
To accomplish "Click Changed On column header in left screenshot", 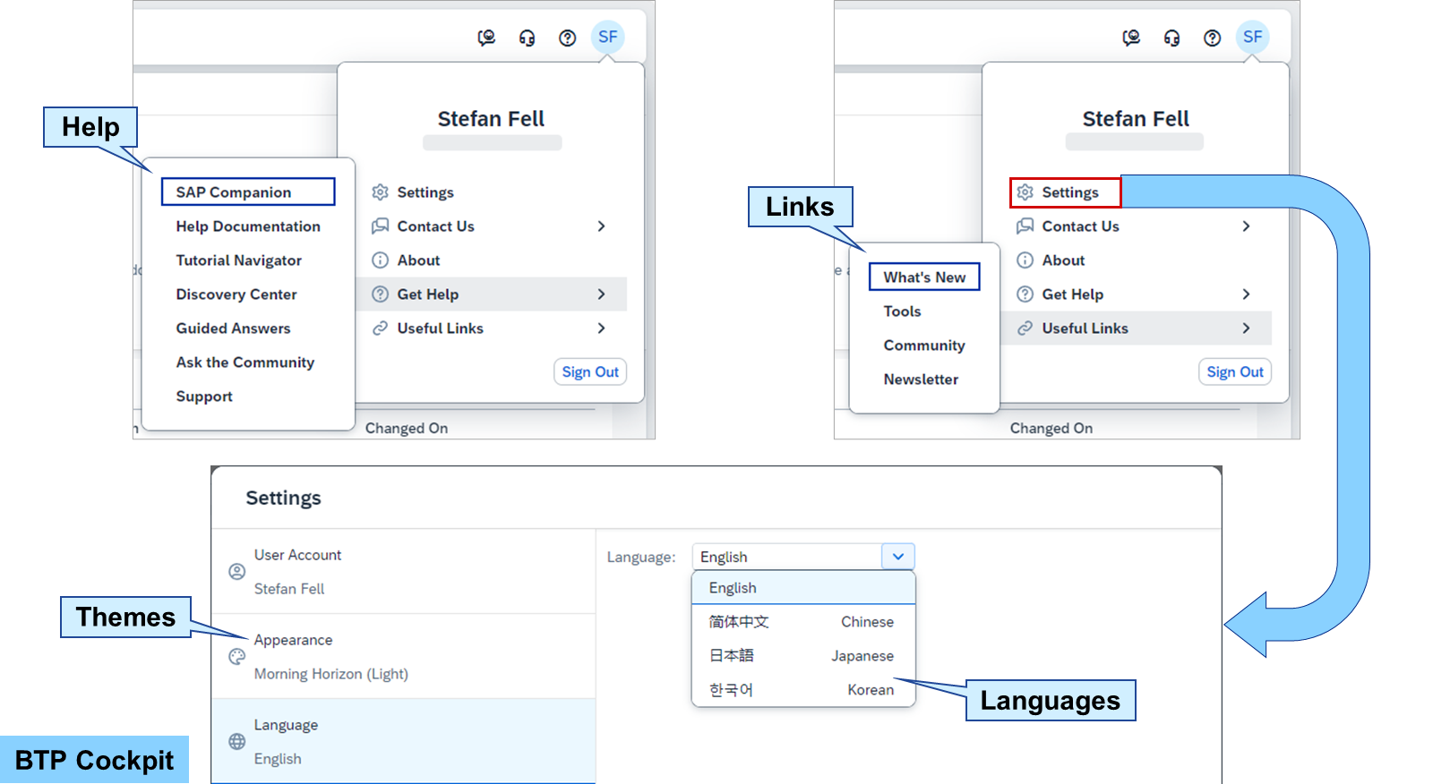I will pos(407,429).
